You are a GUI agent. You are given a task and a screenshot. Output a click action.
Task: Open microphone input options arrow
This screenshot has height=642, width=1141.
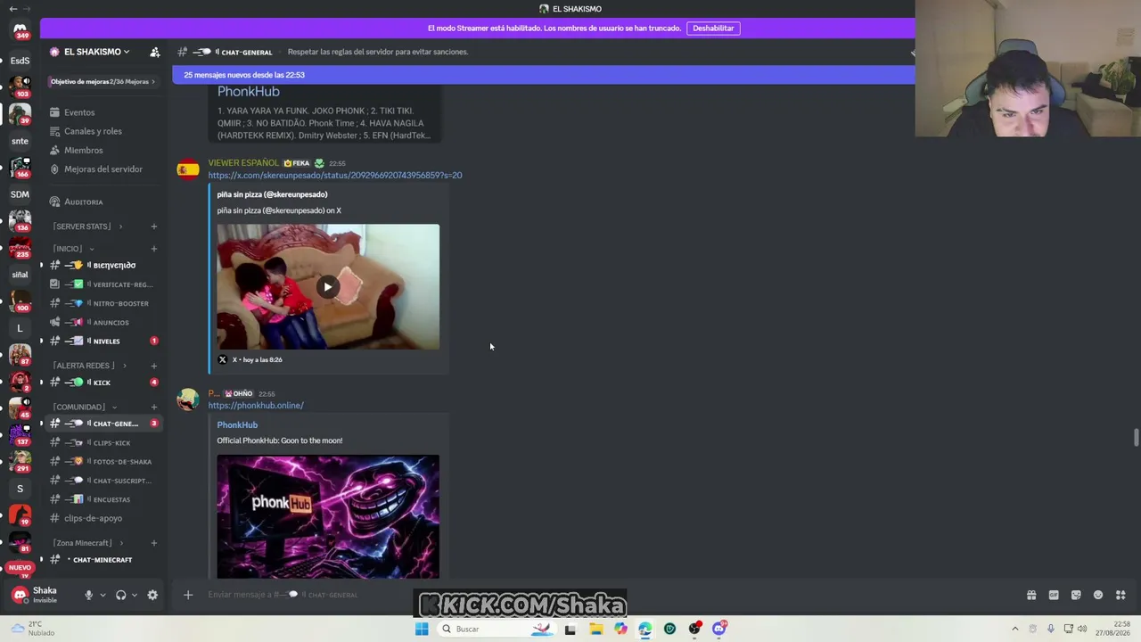(103, 595)
